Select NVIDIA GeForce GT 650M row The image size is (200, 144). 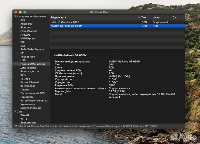click(117, 26)
